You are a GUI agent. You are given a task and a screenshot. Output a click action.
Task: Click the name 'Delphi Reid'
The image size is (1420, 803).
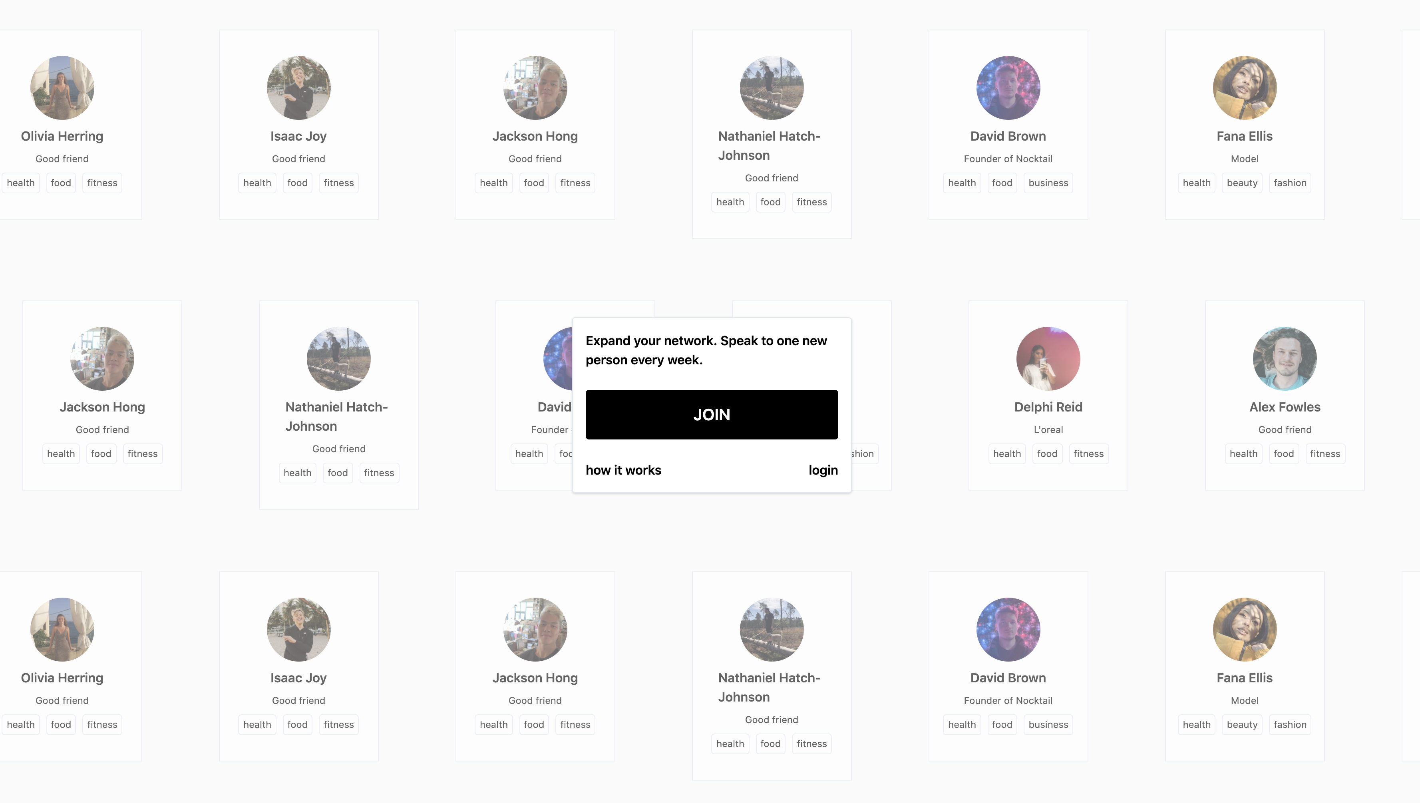click(x=1048, y=407)
